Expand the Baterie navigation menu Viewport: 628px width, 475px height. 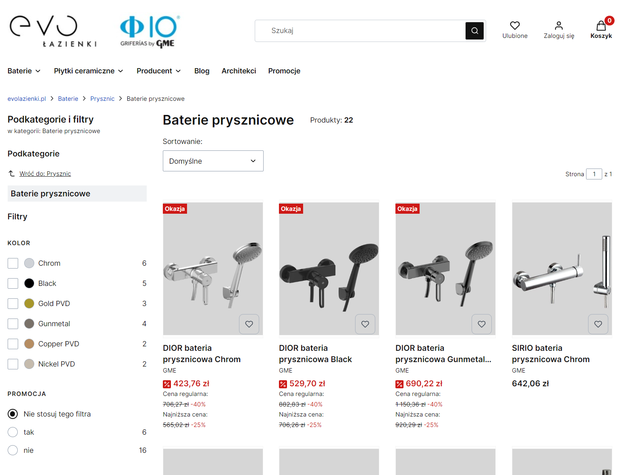pos(24,71)
